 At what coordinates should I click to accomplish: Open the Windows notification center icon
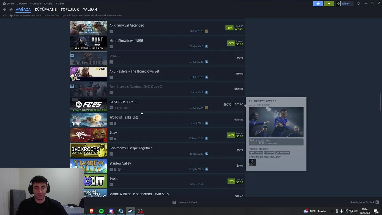coord(376,211)
